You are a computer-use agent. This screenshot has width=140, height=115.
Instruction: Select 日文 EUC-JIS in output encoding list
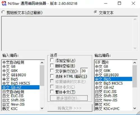click(113, 92)
